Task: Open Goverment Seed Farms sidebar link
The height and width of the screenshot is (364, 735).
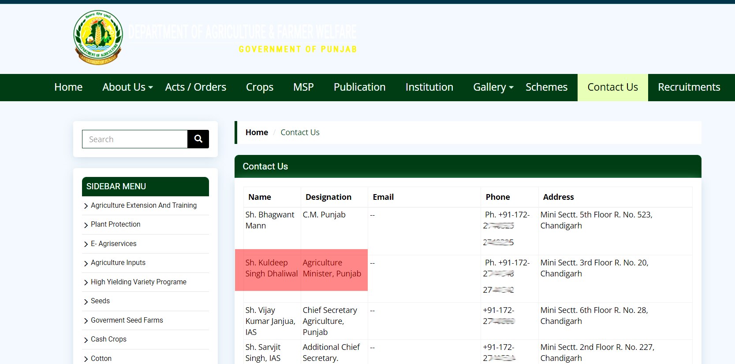Action: coord(127,320)
